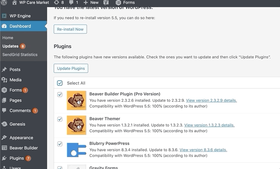The image size is (280, 169).
Task: Click the Update Plugins button
Action: (71, 68)
